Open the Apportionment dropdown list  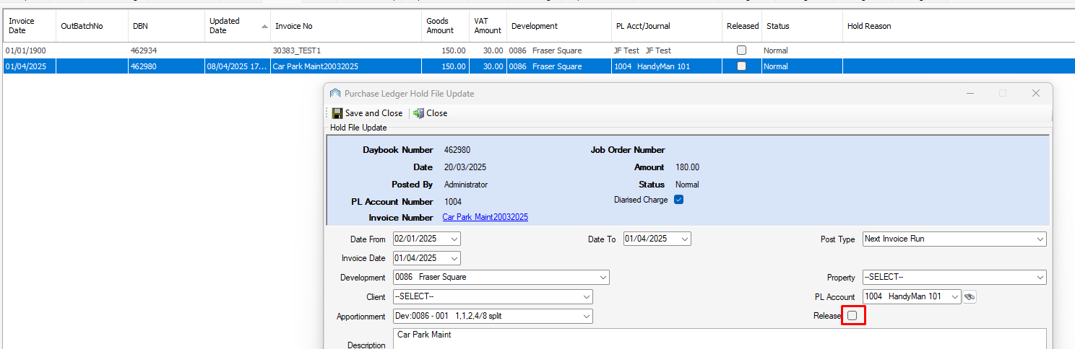pos(586,317)
